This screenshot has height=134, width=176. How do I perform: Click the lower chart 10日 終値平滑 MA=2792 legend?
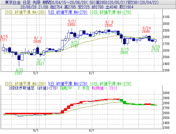(111, 84)
